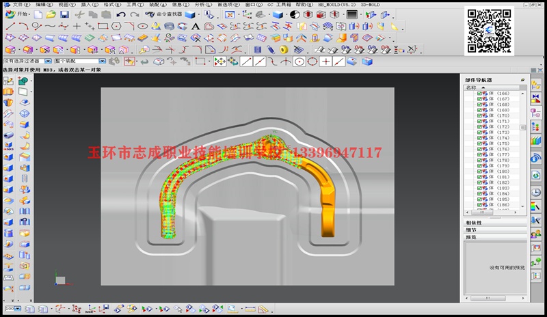Open a file with the folder icon
Screen dimensions: 547x317
click(51, 14)
